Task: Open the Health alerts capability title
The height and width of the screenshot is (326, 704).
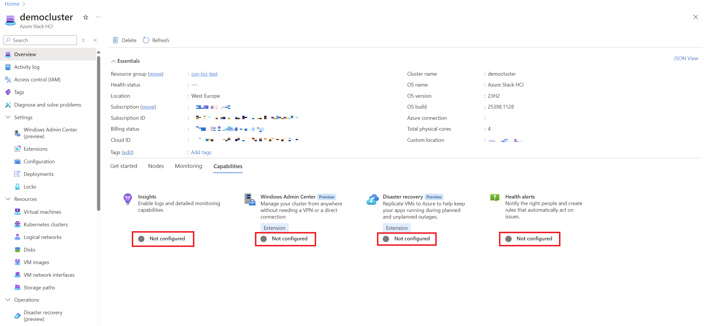Action: 520,197
